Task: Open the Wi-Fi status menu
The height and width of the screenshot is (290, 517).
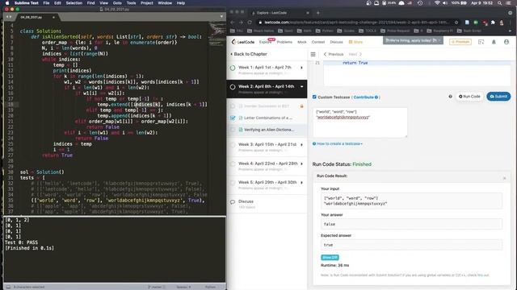Action: coord(437,3)
